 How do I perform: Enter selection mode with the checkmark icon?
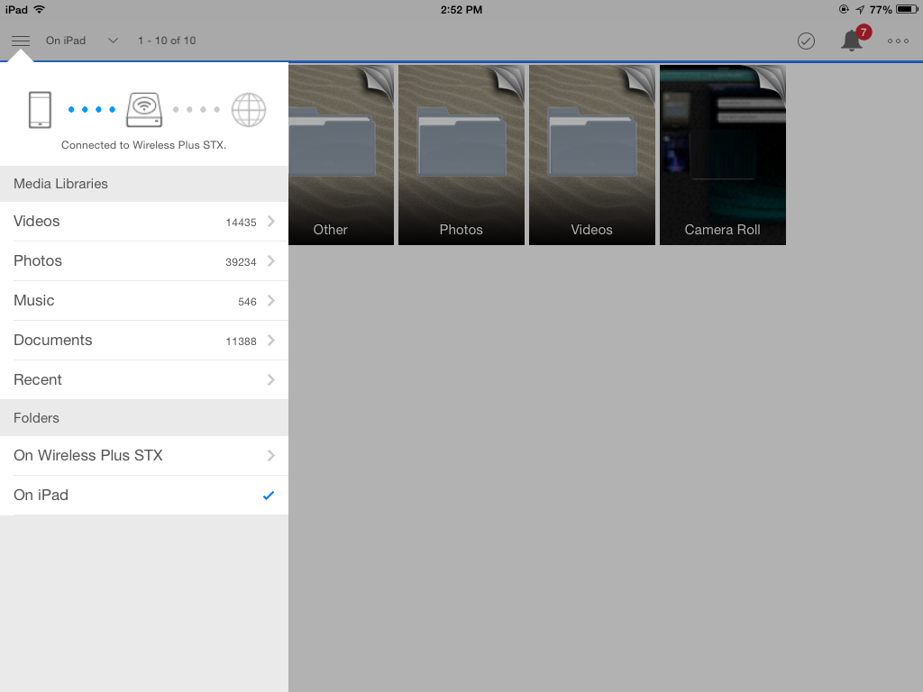point(806,41)
